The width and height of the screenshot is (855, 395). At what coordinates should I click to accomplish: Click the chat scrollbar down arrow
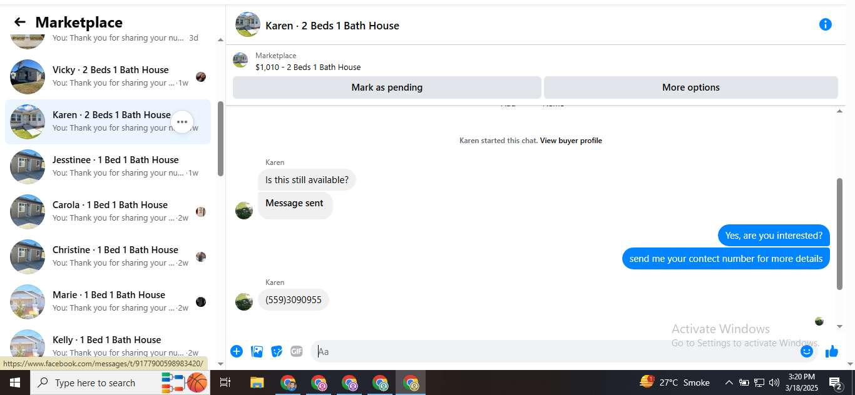[x=839, y=326]
